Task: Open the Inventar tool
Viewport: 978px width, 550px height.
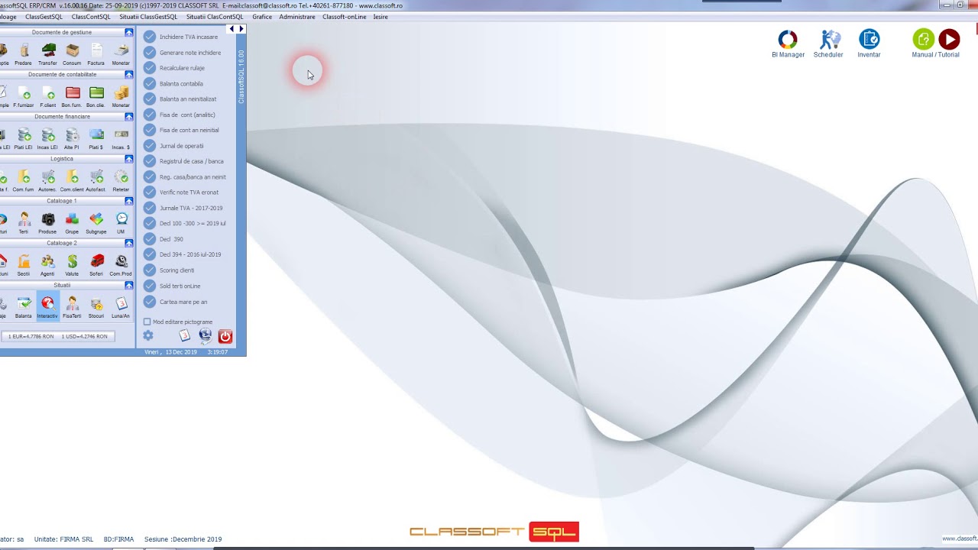Action: point(869,44)
